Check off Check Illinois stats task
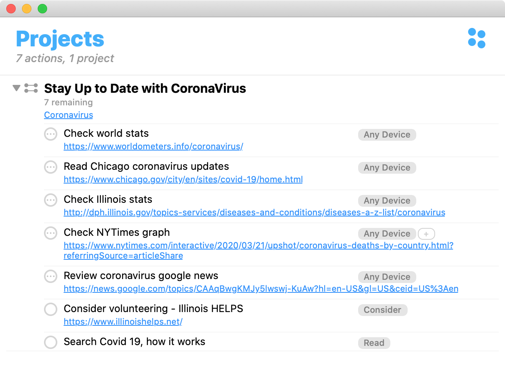 point(51,200)
